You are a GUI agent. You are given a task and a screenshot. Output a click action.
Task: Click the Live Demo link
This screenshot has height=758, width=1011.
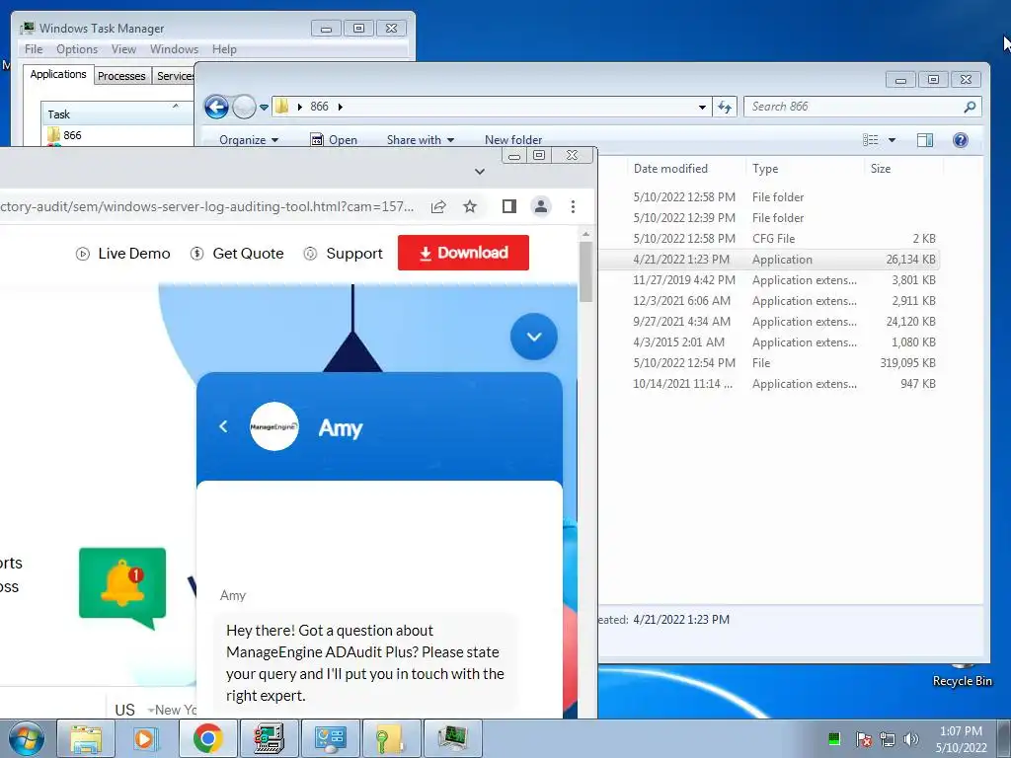coord(122,254)
